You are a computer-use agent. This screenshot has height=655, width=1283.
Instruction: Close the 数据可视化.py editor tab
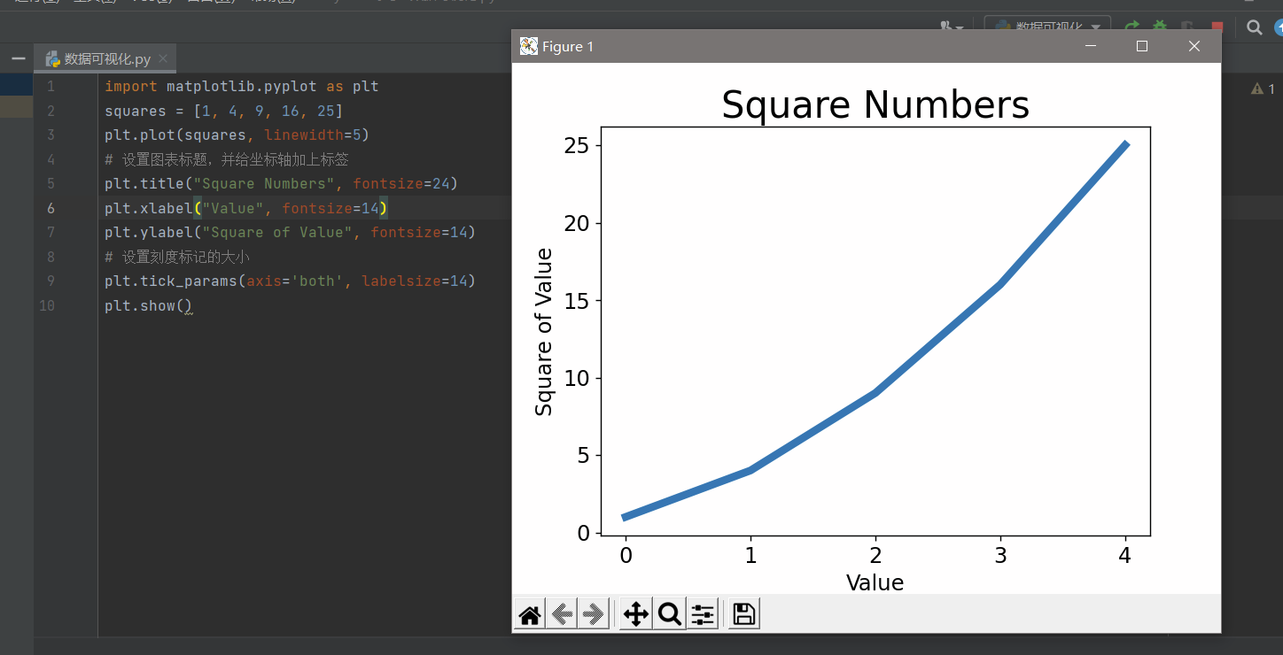163,59
